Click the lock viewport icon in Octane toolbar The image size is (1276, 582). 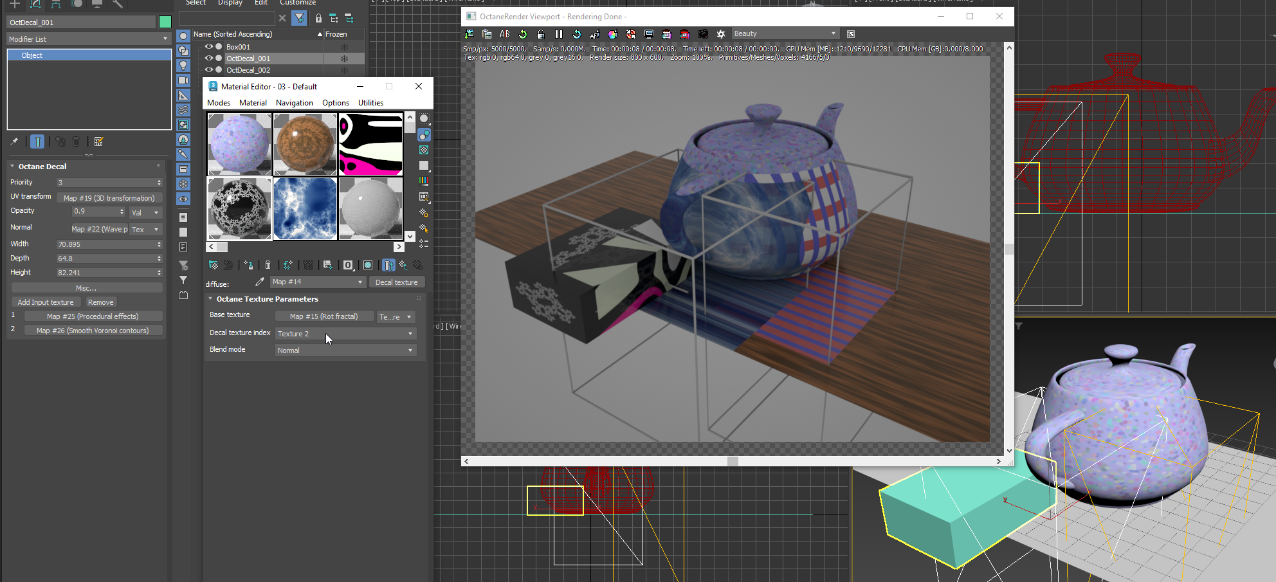pyautogui.click(x=541, y=34)
